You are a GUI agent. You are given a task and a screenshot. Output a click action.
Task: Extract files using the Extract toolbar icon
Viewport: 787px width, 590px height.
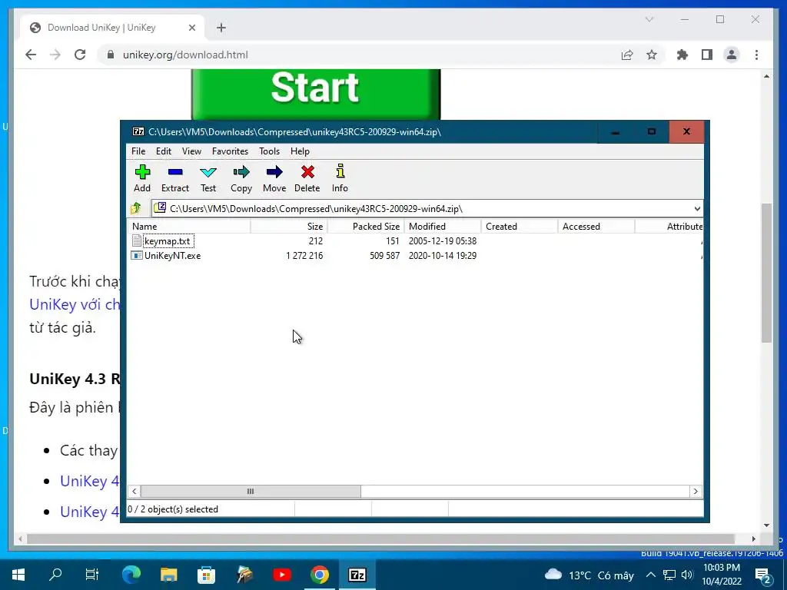(x=175, y=178)
